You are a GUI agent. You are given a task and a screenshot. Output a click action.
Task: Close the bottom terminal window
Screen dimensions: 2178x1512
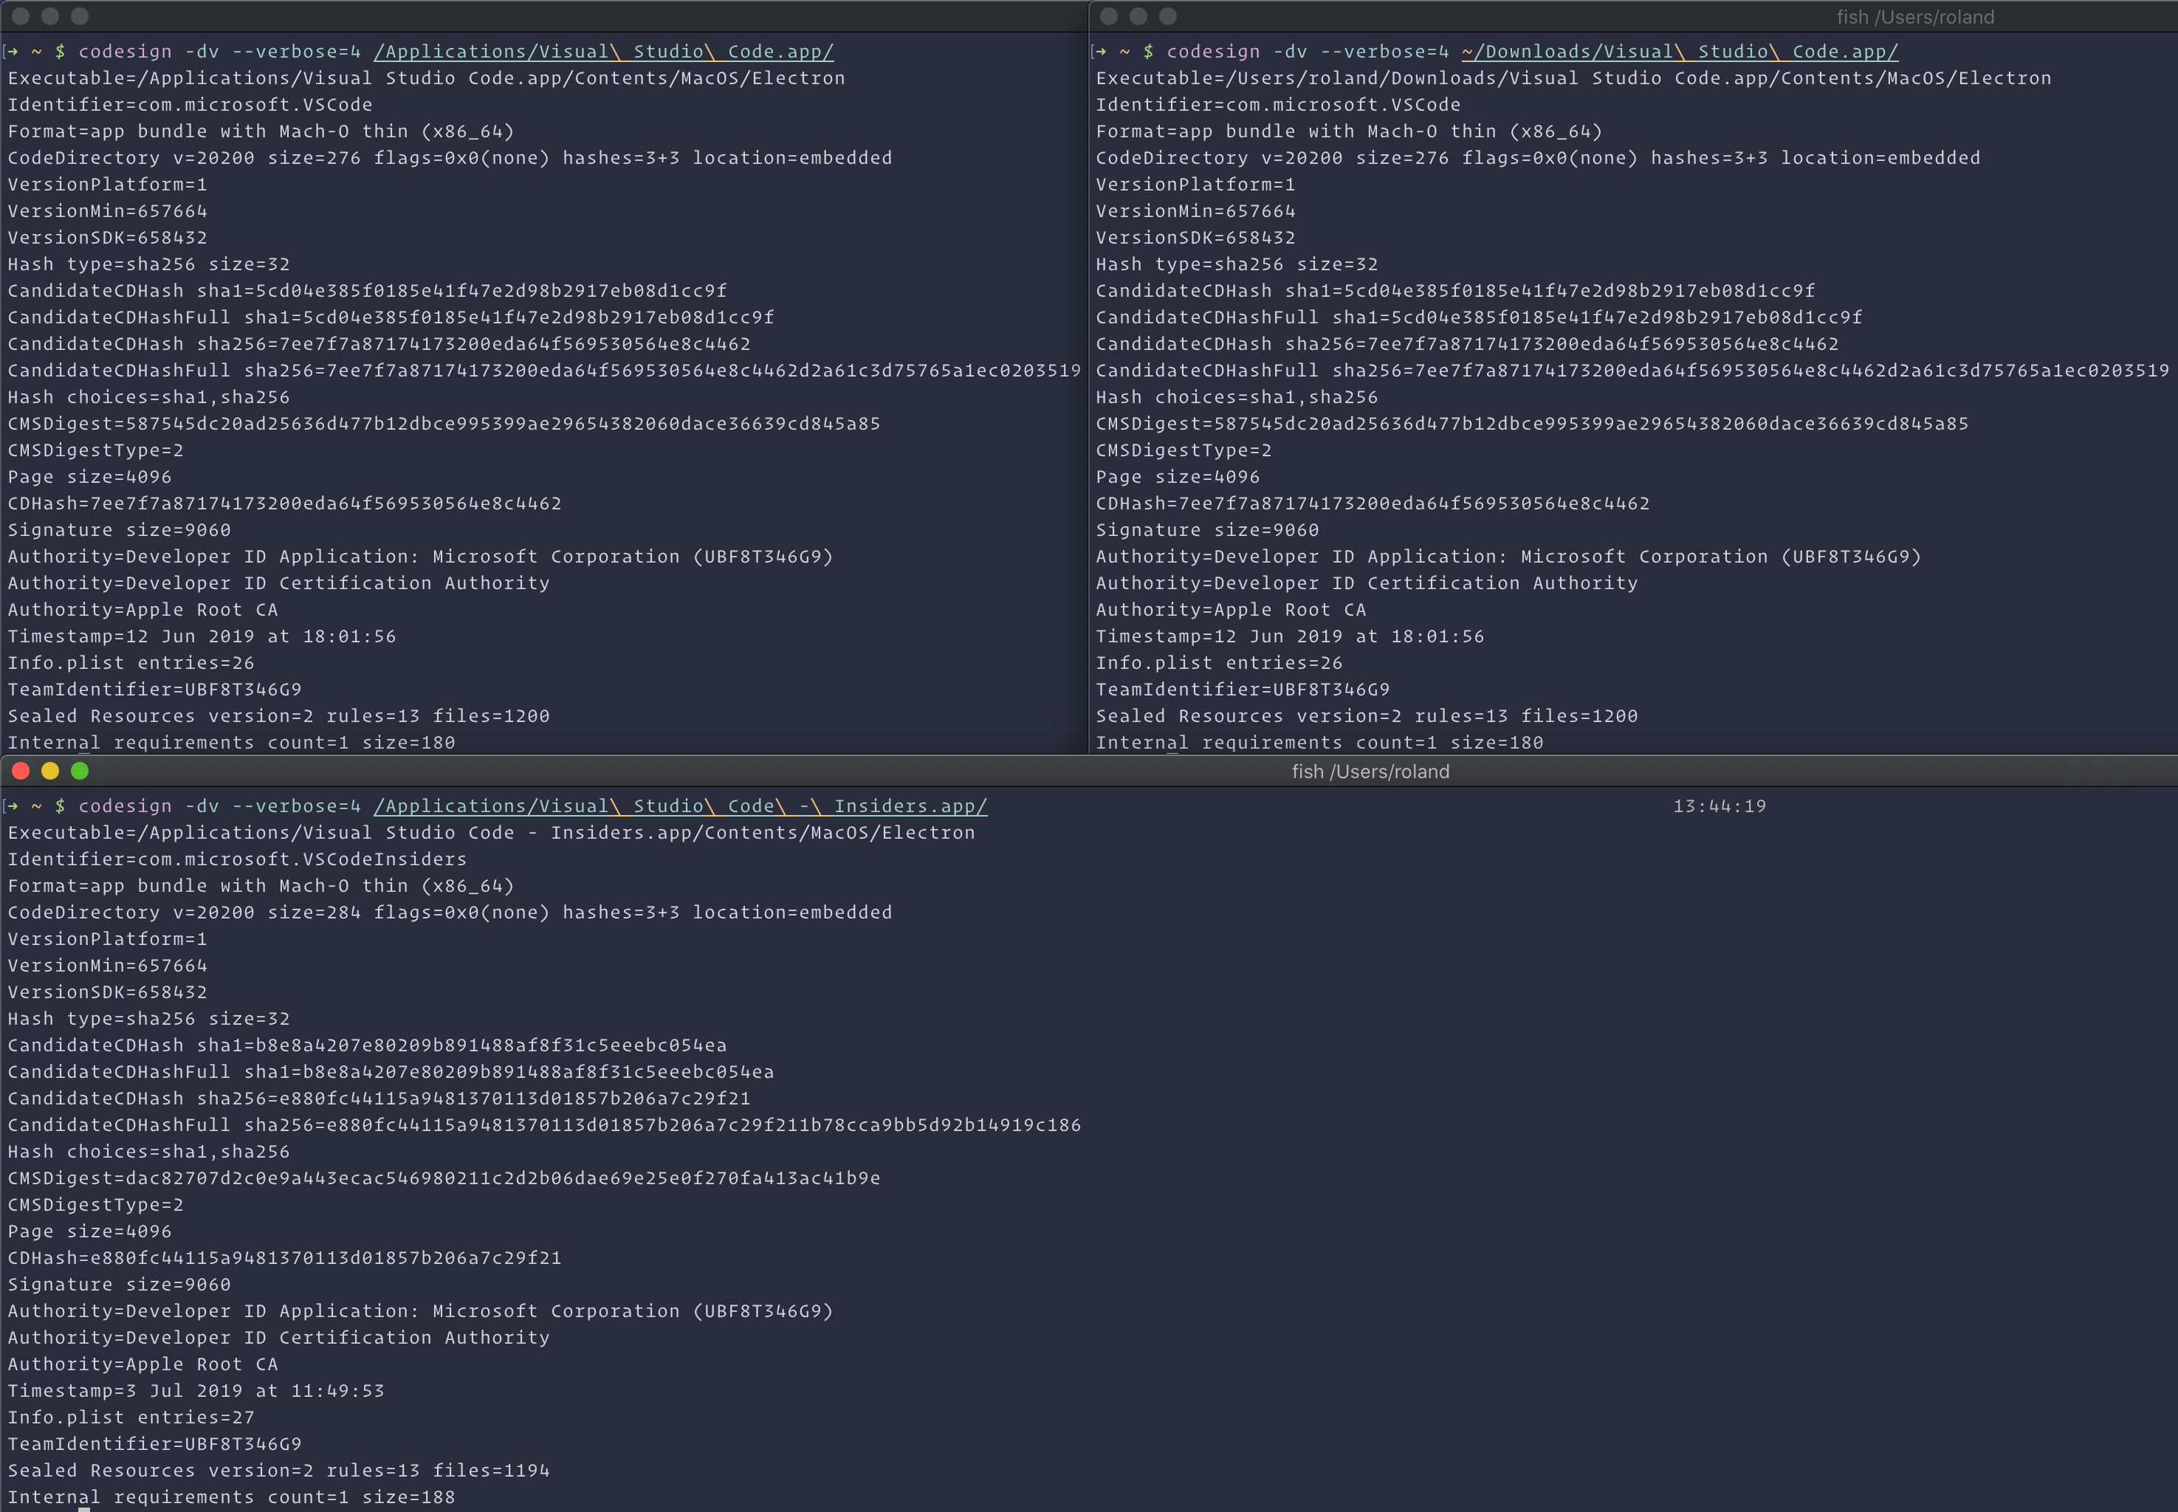(21, 772)
